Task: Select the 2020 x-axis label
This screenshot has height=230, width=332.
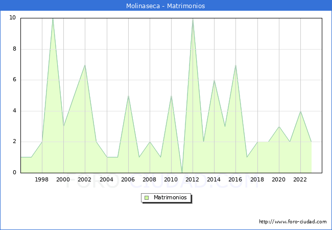Action: click(x=279, y=179)
